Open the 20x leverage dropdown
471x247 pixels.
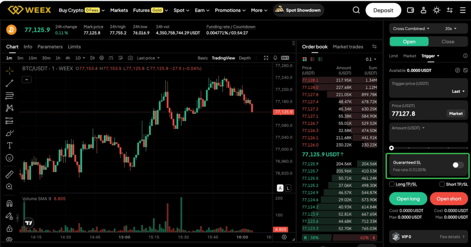click(451, 28)
